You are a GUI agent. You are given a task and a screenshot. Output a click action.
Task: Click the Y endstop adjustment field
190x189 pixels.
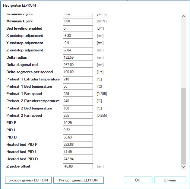coord(78,43)
